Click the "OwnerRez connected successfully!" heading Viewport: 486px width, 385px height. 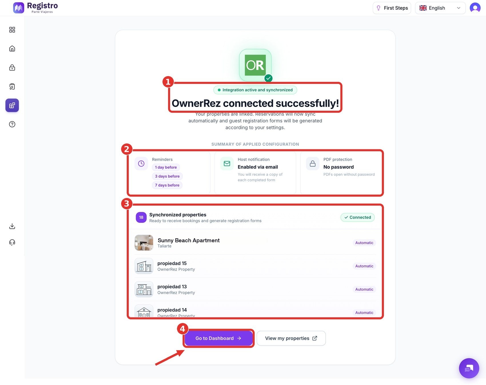tap(255, 103)
